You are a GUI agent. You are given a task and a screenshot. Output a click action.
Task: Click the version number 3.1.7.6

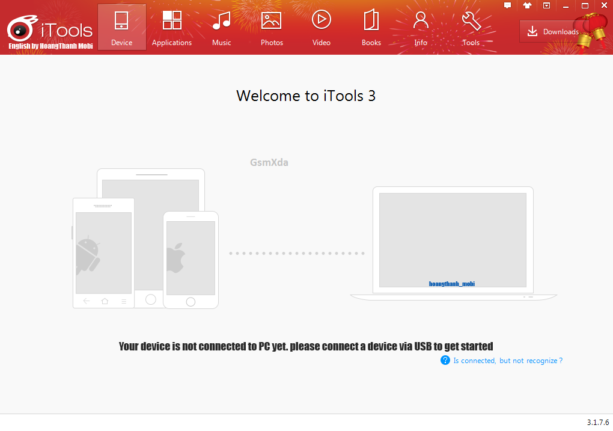[x=598, y=423]
